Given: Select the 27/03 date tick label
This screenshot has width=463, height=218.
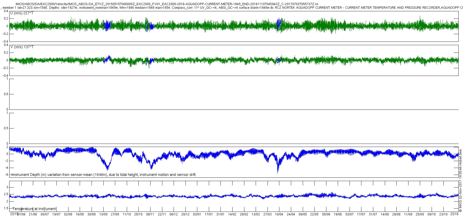Looking at the screenshot, I should point(268,214).
